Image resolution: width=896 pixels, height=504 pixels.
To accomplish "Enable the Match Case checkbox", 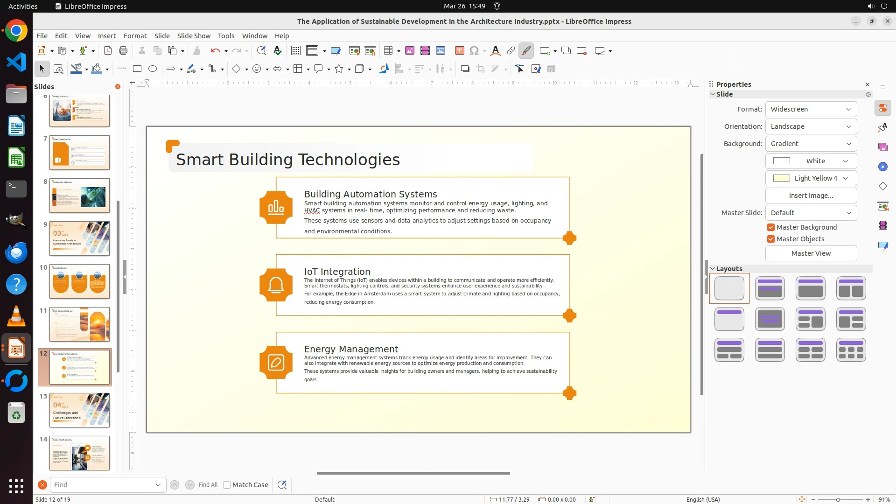I will tap(227, 485).
